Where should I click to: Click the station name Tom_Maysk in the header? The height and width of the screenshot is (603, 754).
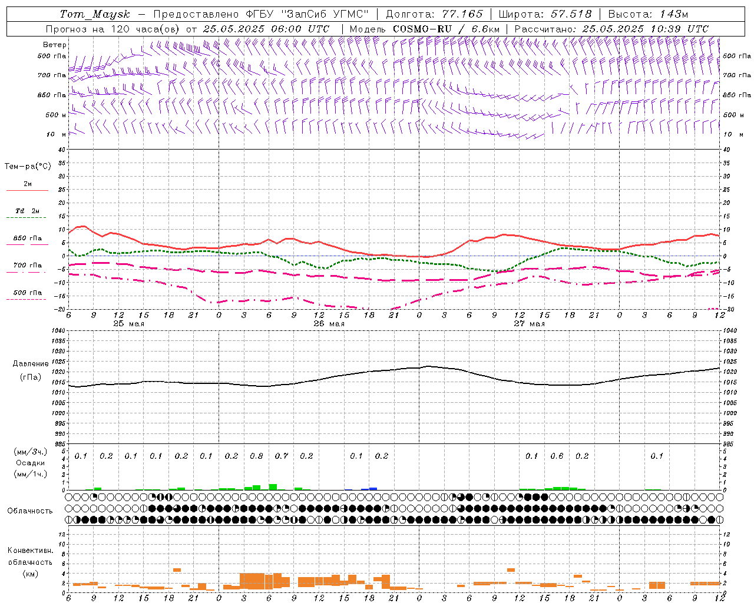95,14
